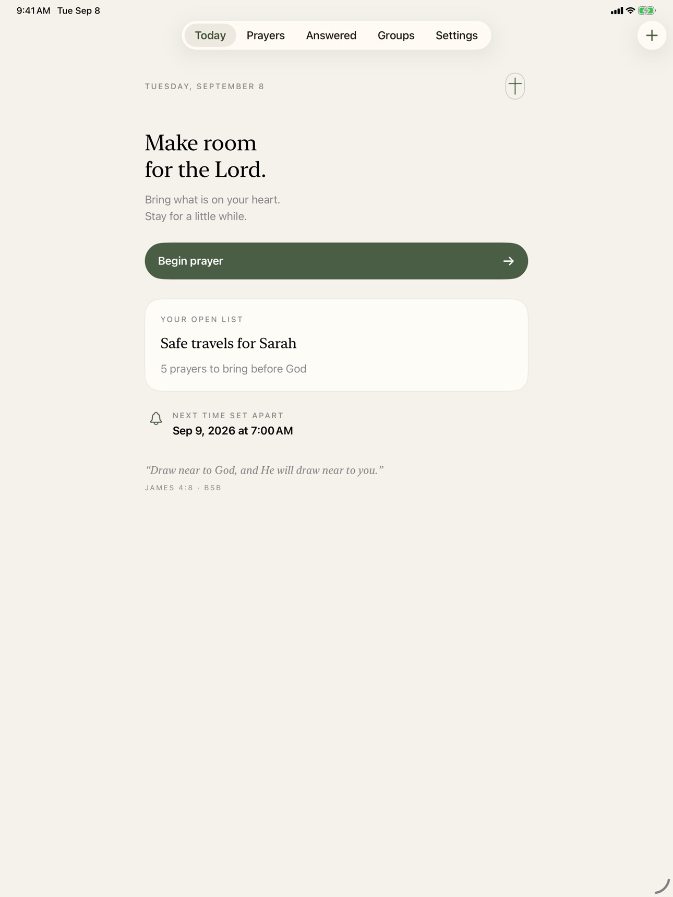Open Safe travels for Sarah prayer
This screenshot has width=673, height=897.
[229, 343]
